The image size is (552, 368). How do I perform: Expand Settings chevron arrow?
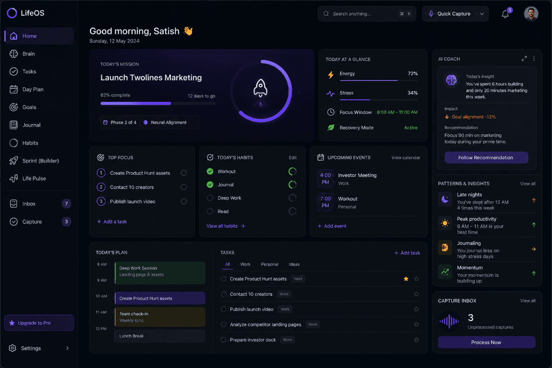[67, 348]
